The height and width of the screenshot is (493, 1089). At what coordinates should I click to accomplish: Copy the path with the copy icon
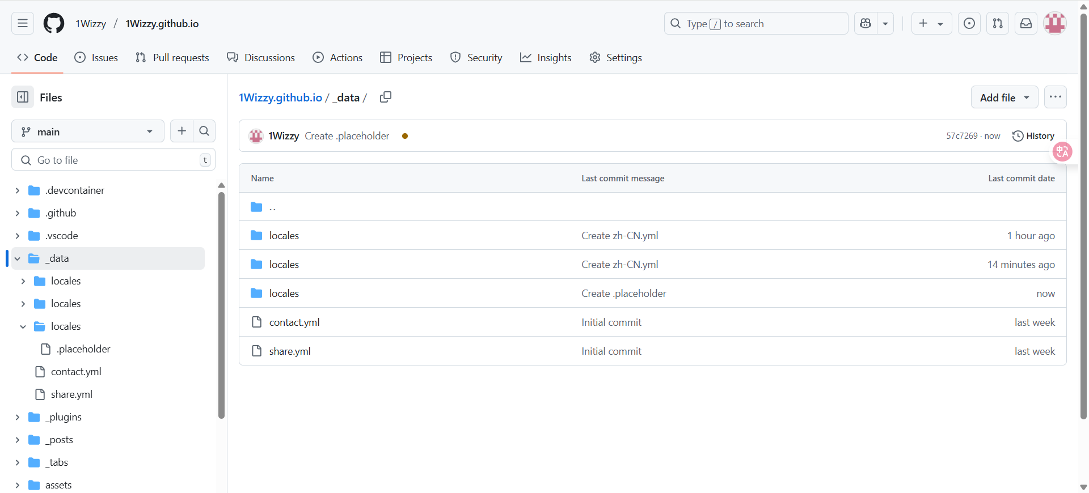386,97
